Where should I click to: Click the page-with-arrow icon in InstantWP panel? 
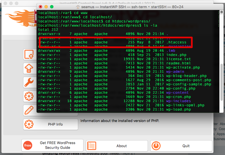click(x=29, y=54)
